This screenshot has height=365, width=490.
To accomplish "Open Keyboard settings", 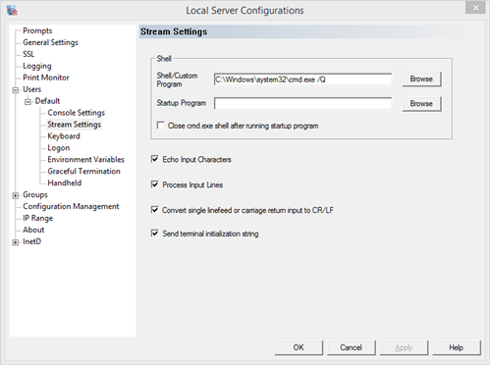I will 64,136.
